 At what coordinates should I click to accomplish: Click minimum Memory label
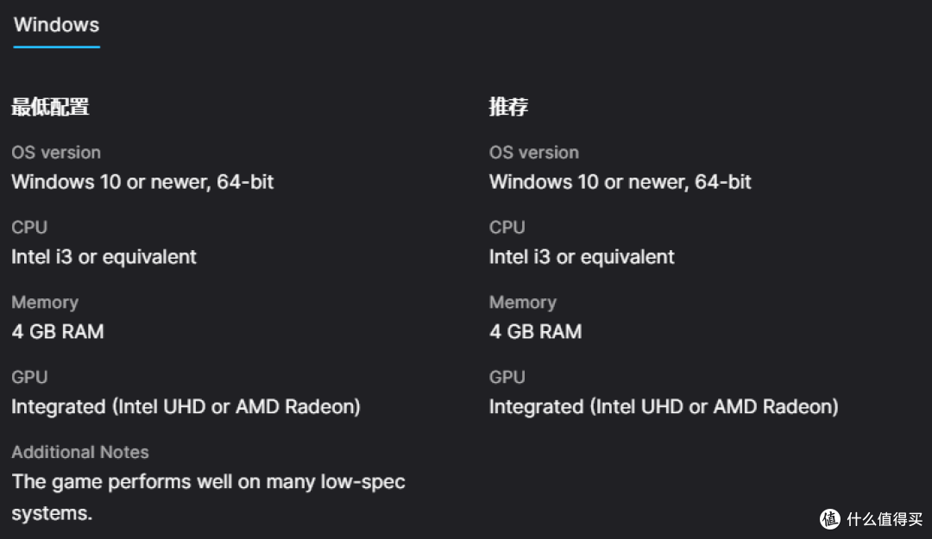pyautogui.click(x=45, y=303)
